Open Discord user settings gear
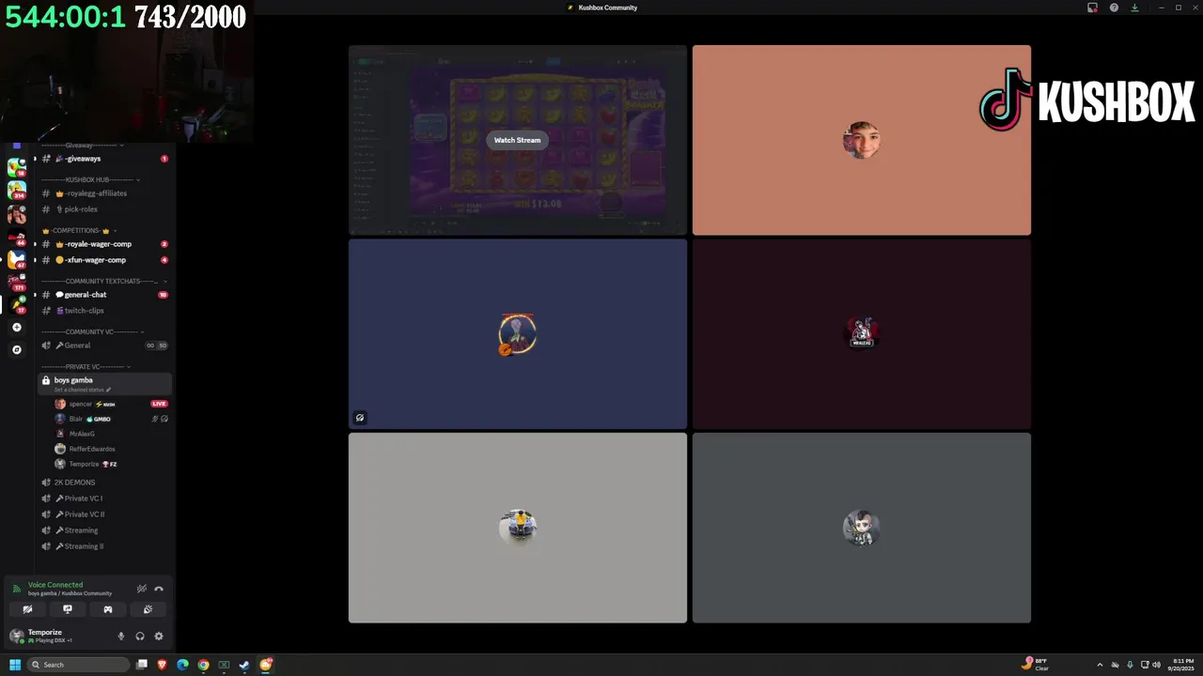The width and height of the screenshot is (1203, 676). pos(159,636)
